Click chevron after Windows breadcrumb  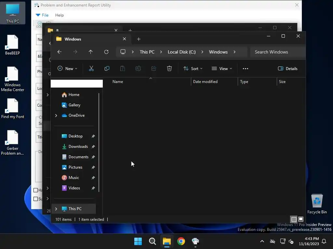[234, 52]
